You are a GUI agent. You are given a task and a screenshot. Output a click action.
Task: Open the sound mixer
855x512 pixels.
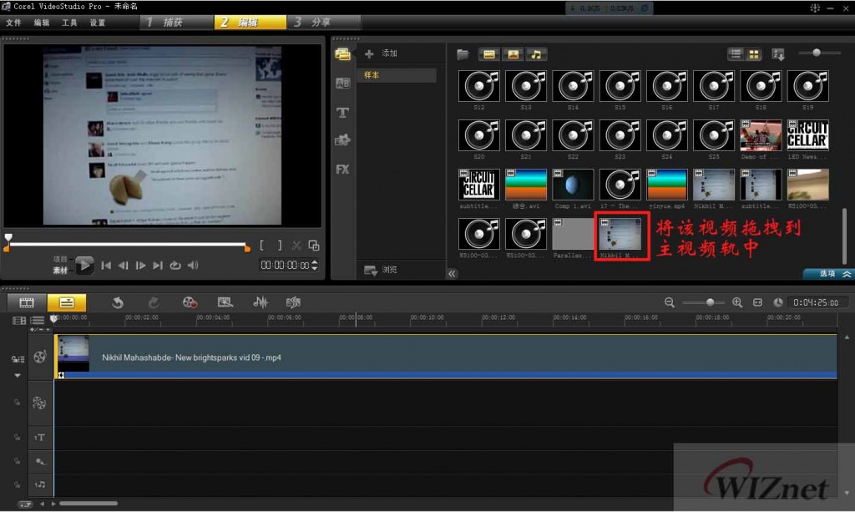tap(261, 302)
